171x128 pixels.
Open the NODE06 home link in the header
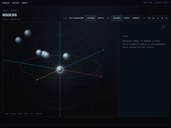[6, 3]
